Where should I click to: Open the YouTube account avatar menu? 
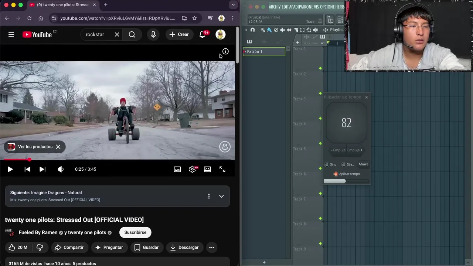pos(220,34)
